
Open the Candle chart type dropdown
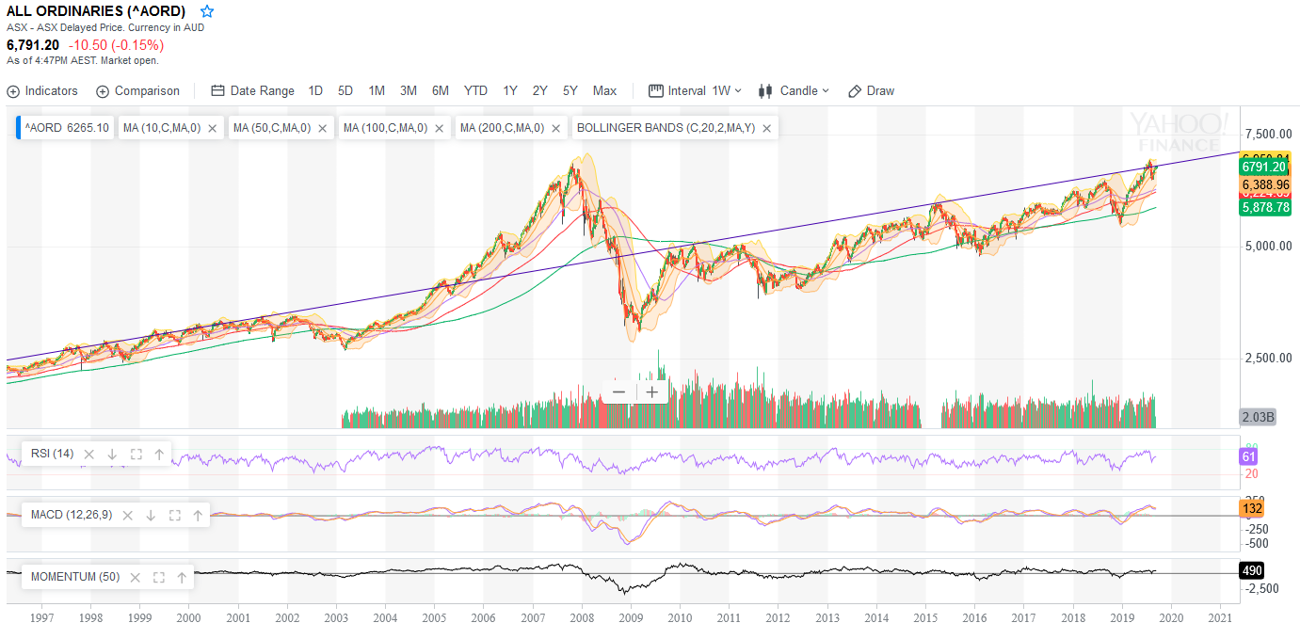(x=794, y=91)
